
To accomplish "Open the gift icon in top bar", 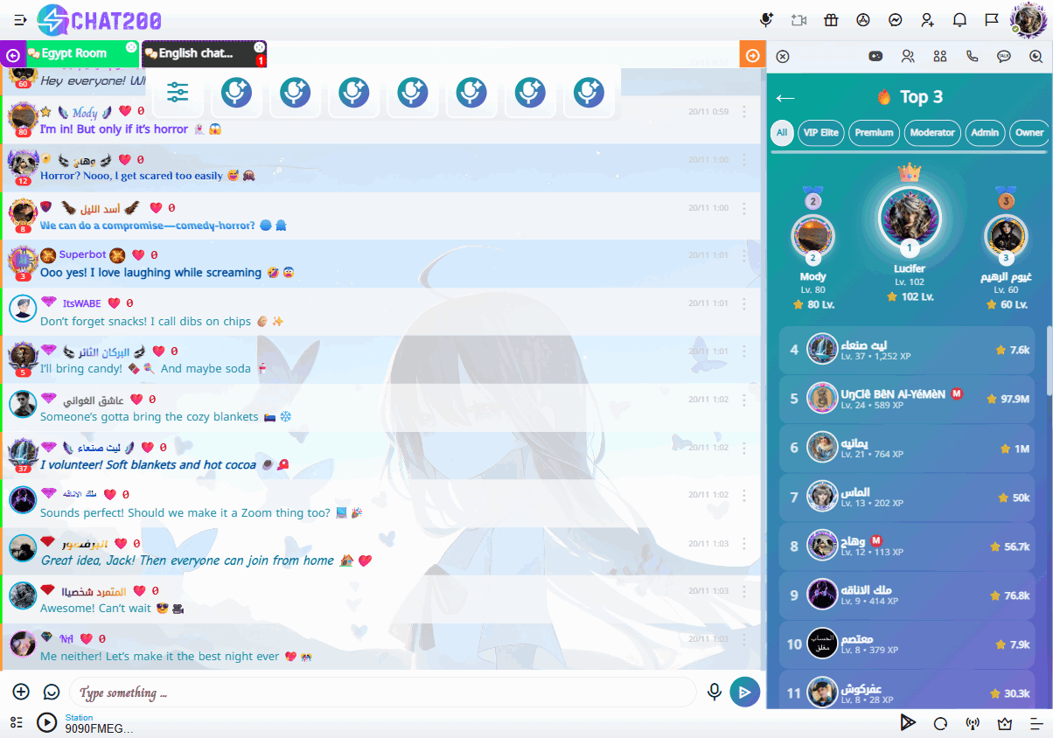I will click(831, 20).
